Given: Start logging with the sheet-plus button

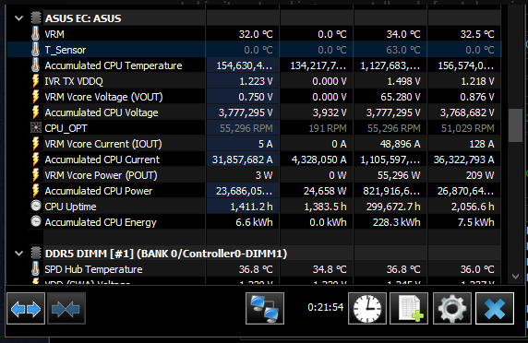Looking at the screenshot, I should (x=409, y=308).
